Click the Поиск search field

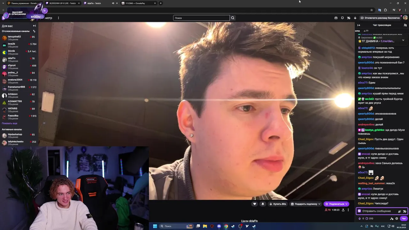point(201,18)
